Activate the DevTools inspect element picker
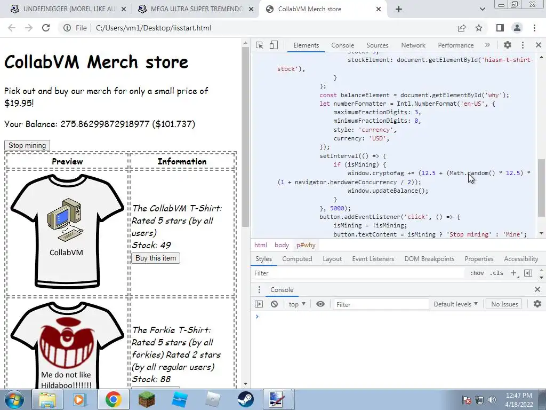 (x=259, y=45)
